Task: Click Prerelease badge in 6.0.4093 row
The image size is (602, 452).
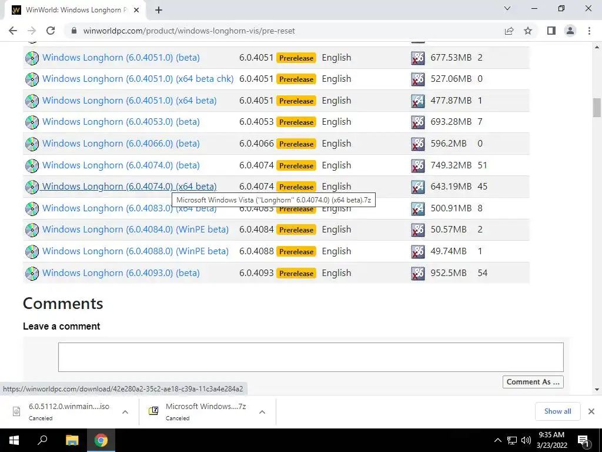Action: (296, 273)
